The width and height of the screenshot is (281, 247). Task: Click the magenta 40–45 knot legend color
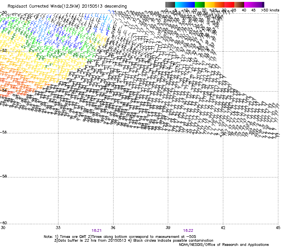(x=249, y=5)
